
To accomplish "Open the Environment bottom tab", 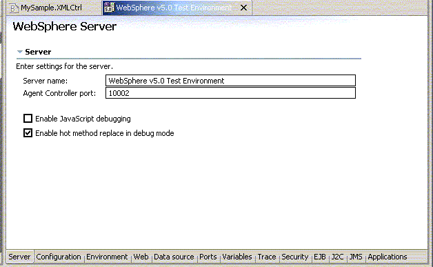I will click(107, 257).
